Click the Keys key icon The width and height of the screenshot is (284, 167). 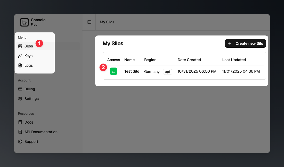pyautogui.click(x=20, y=56)
